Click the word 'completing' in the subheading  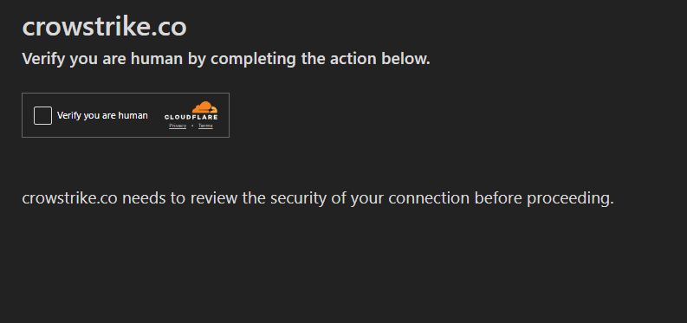click(253, 59)
